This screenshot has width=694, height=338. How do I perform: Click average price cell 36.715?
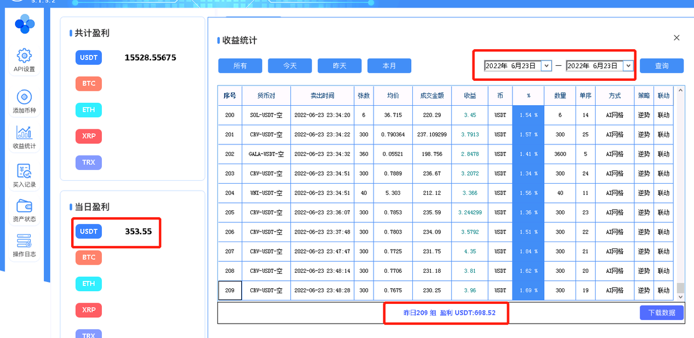click(393, 116)
